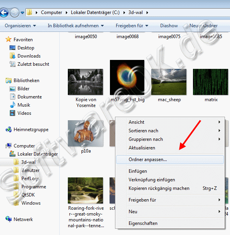The width and height of the screenshot is (230, 235).
Task: Click the Dokumente library icon
Action: click(x=12, y=96)
